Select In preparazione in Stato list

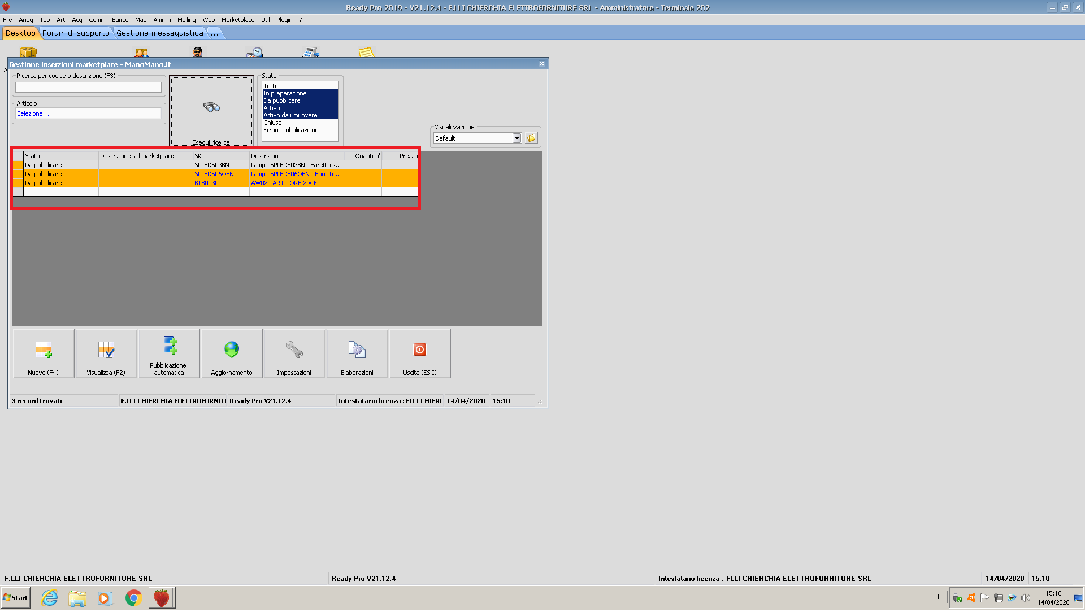(300, 93)
